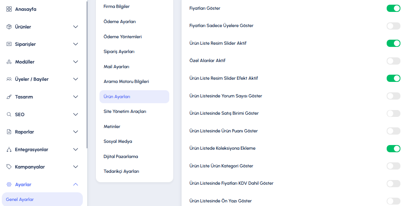Screen dimensions: 412x206
Task: Turn off Ürün Listede Koleksiyona Ekleme
Action: [x=393, y=148]
